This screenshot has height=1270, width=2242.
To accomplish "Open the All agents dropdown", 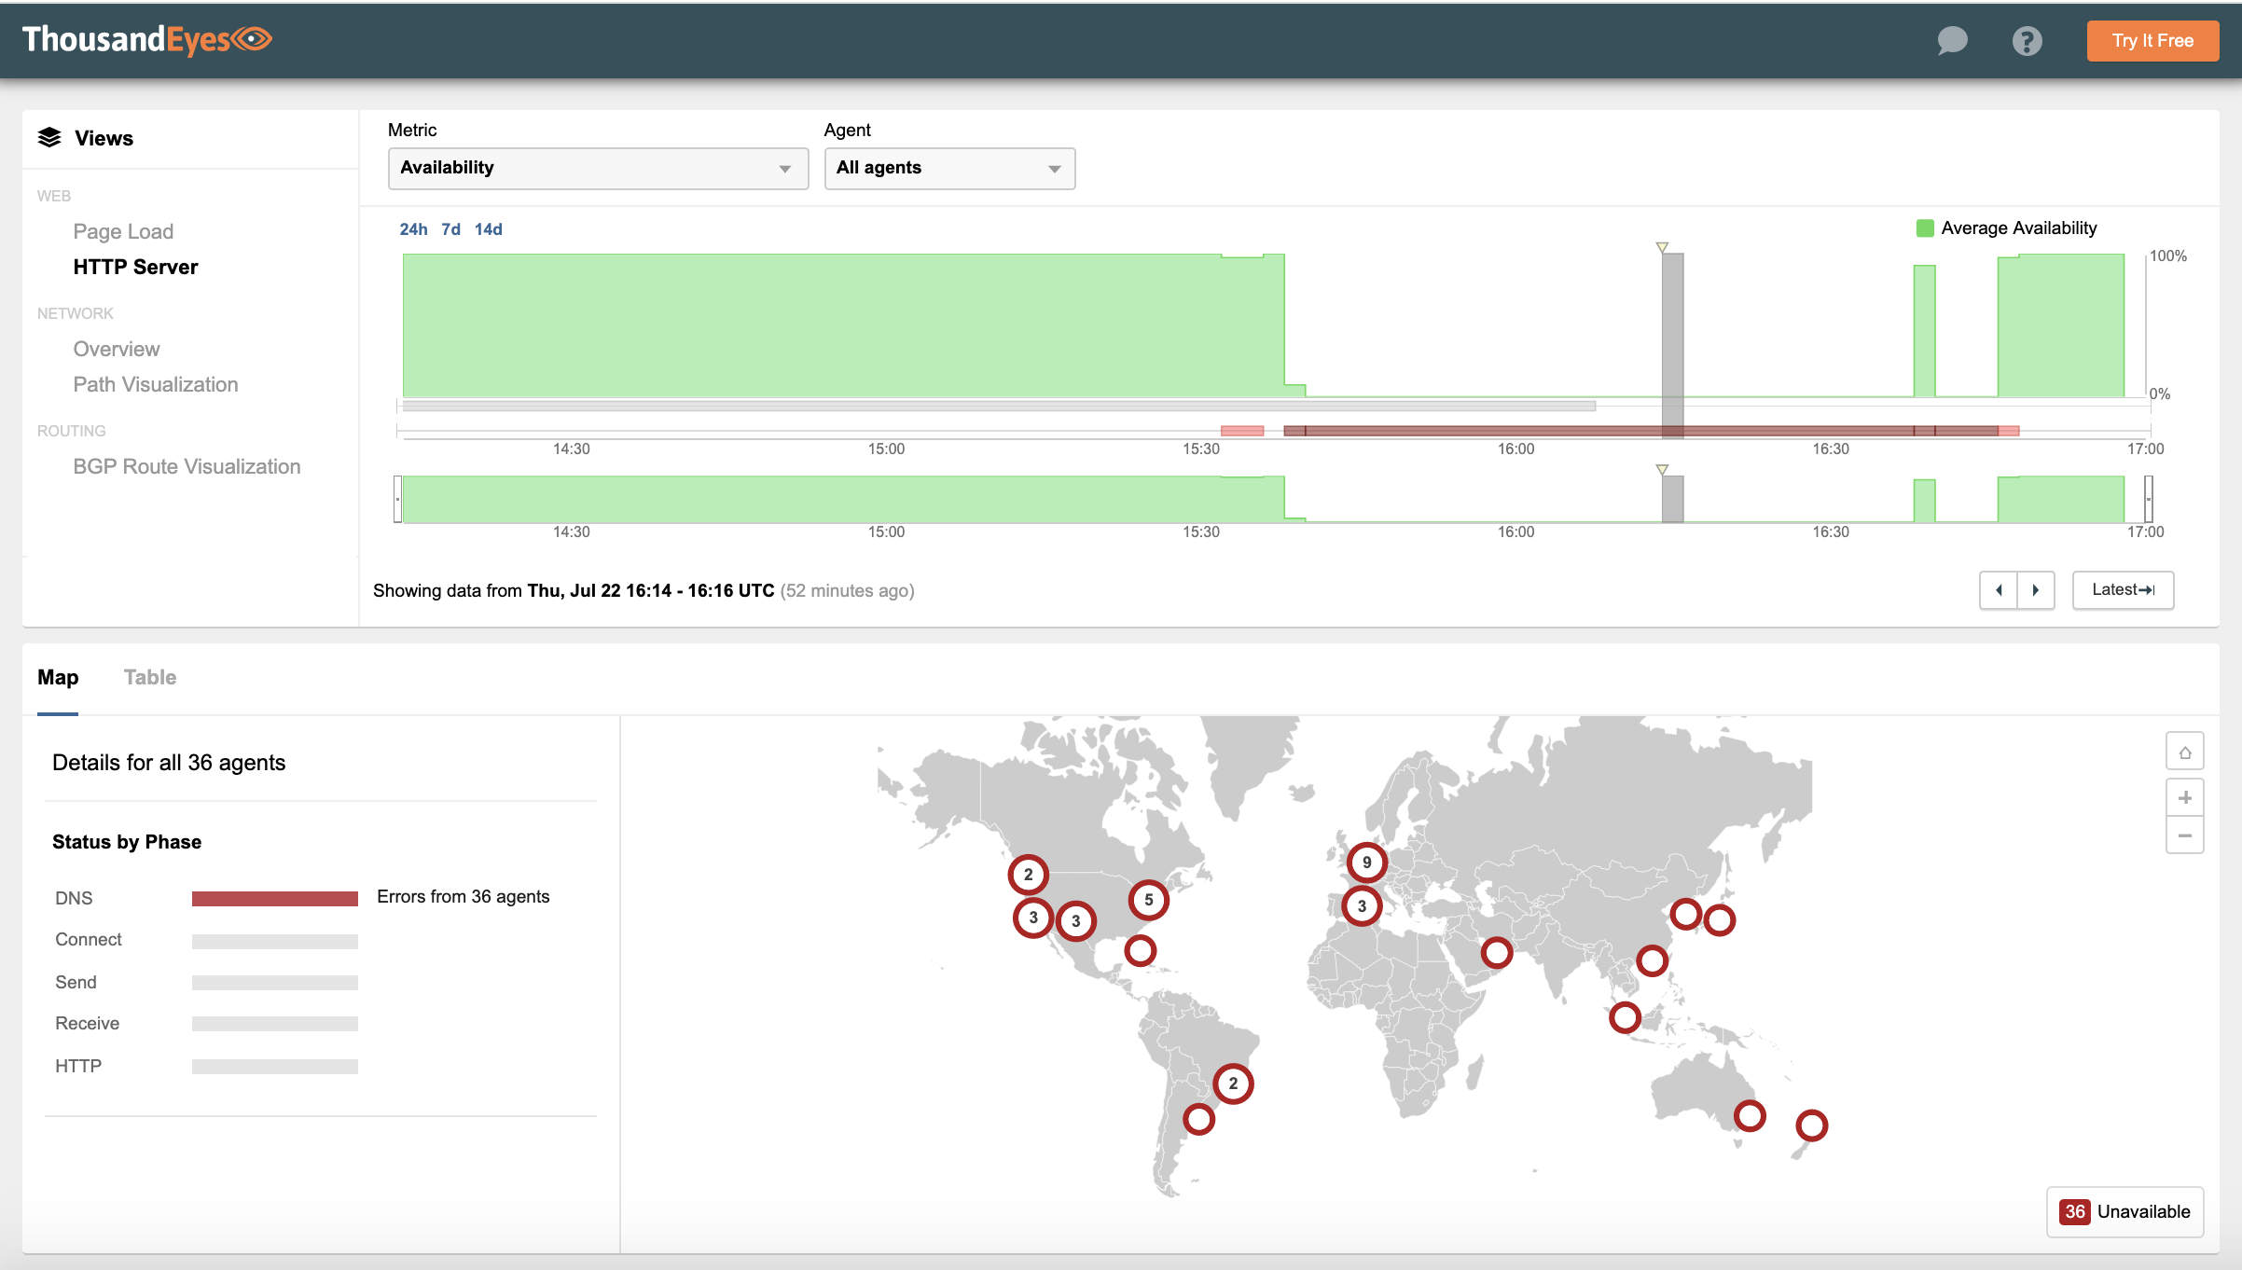I will click(949, 169).
